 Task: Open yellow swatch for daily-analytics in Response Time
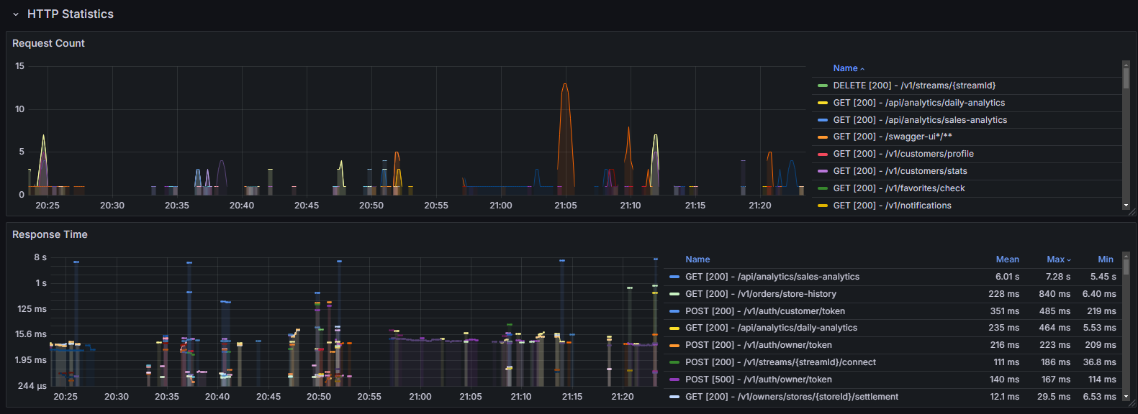pyautogui.click(x=674, y=328)
